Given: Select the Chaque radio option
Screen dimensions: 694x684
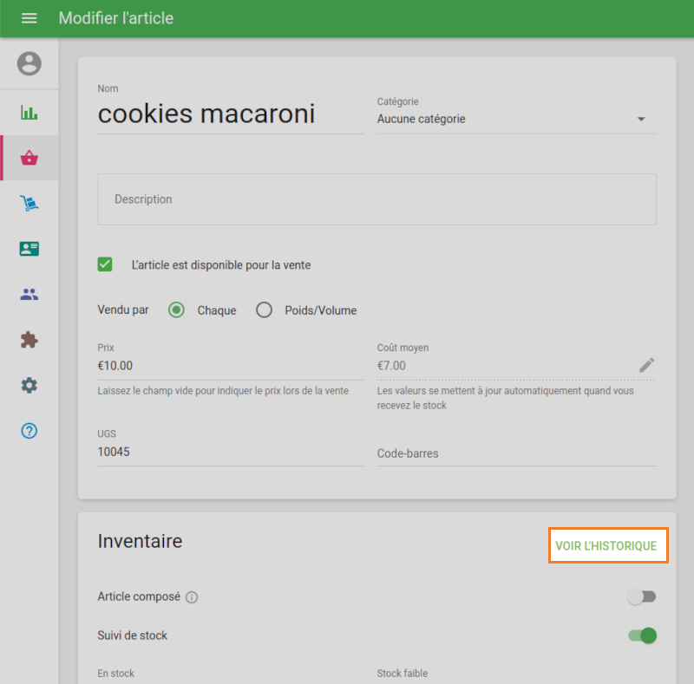Looking at the screenshot, I should (177, 310).
